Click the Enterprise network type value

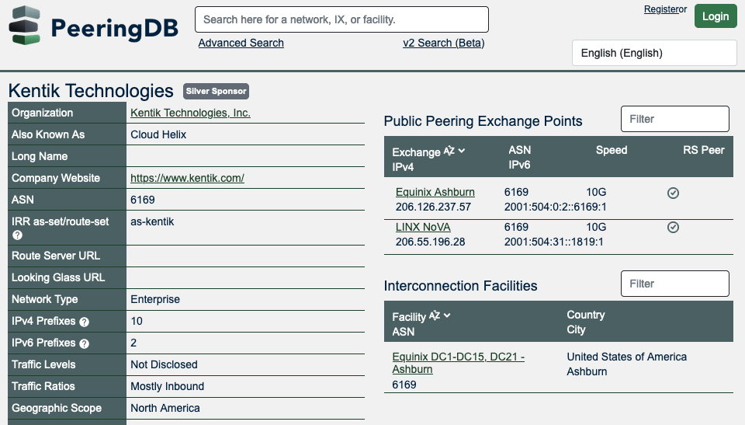pyautogui.click(x=155, y=299)
